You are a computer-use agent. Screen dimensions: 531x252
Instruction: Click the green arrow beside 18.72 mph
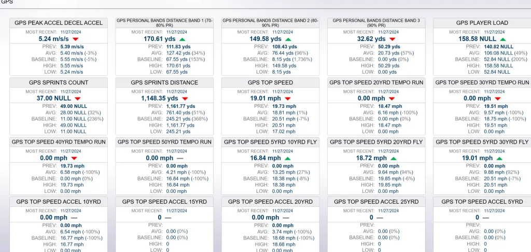[x=394, y=158]
